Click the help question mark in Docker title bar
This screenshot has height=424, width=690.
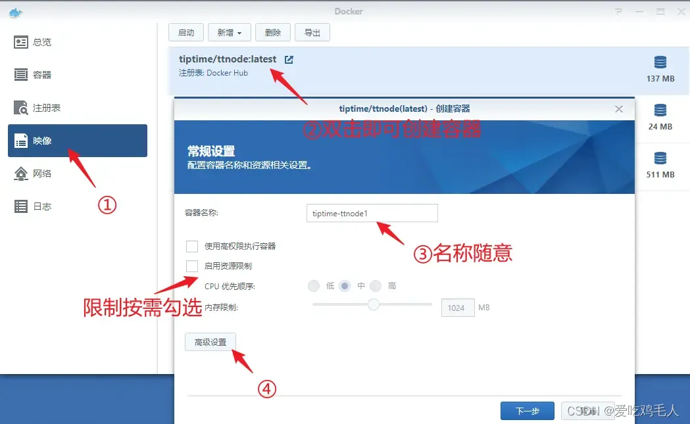click(618, 12)
